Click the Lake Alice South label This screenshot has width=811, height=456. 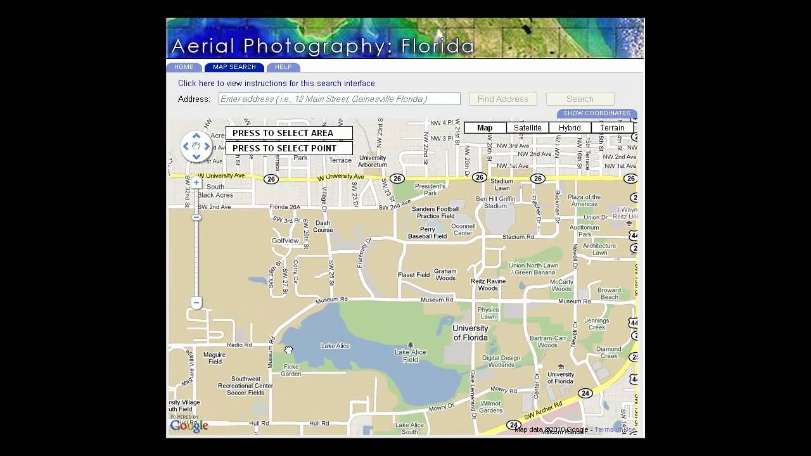click(x=409, y=428)
